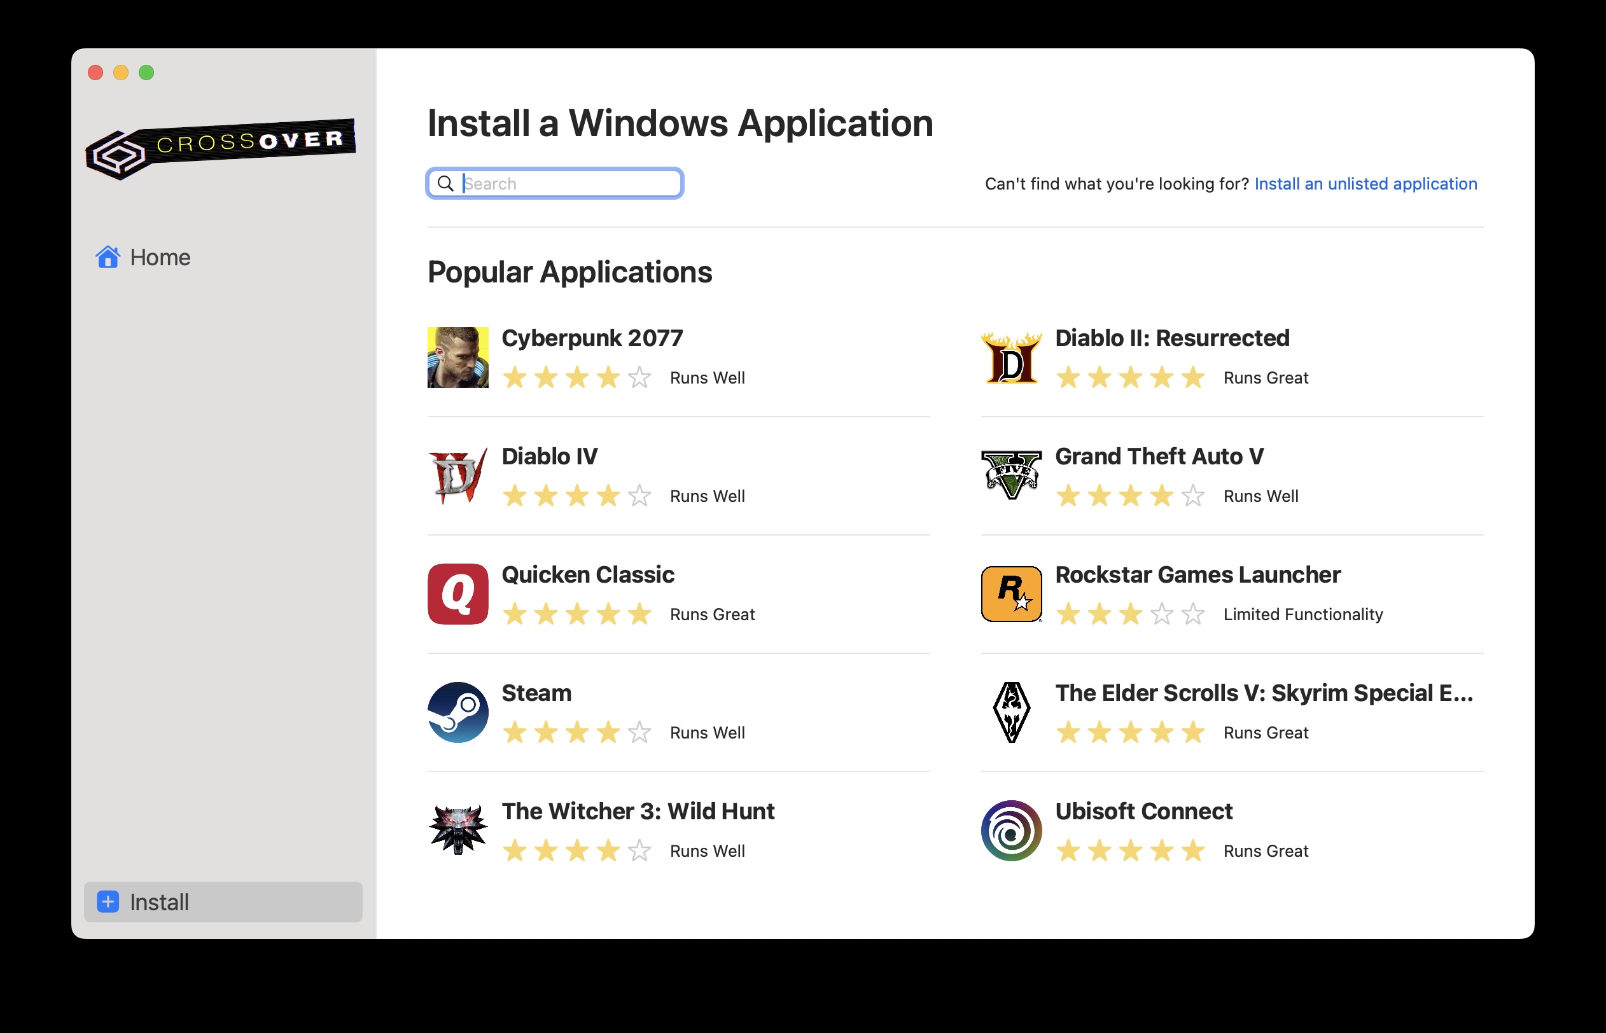Click the star rating under Rockstar Games Launcher
Image resolution: width=1606 pixels, height=1033 pixels.
pyautogui.click(x=1129, y=614)
